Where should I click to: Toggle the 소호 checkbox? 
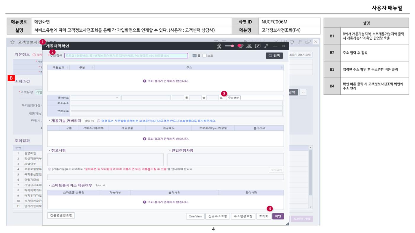(205, 56)
